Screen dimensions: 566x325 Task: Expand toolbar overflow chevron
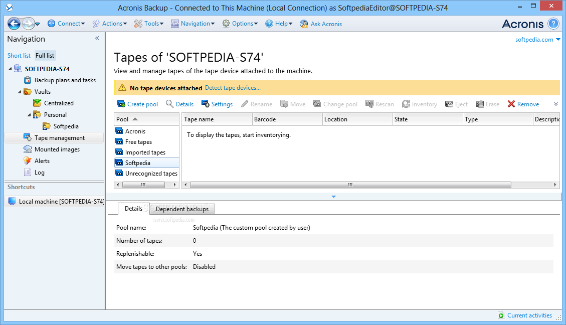pos(556,104)
